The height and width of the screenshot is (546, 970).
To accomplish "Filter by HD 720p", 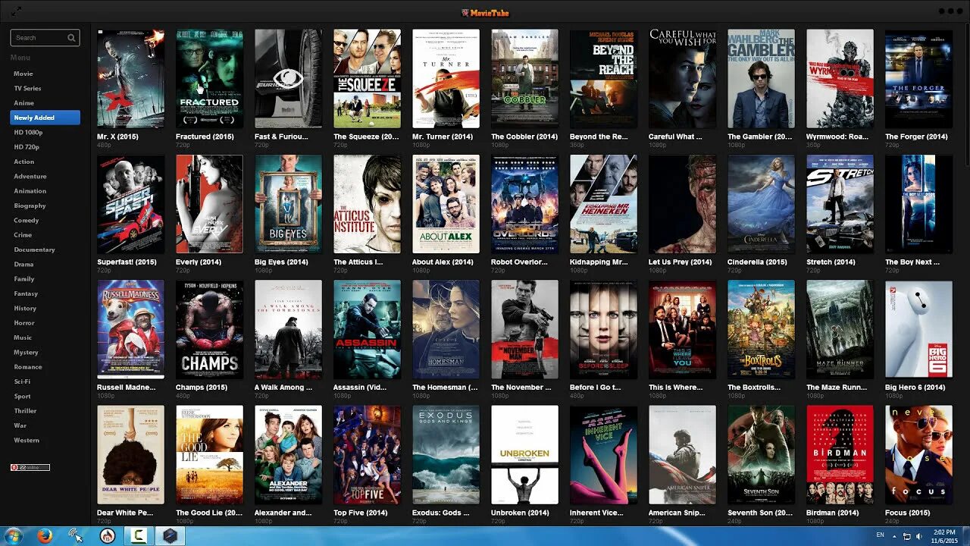I will click(27, 147).
